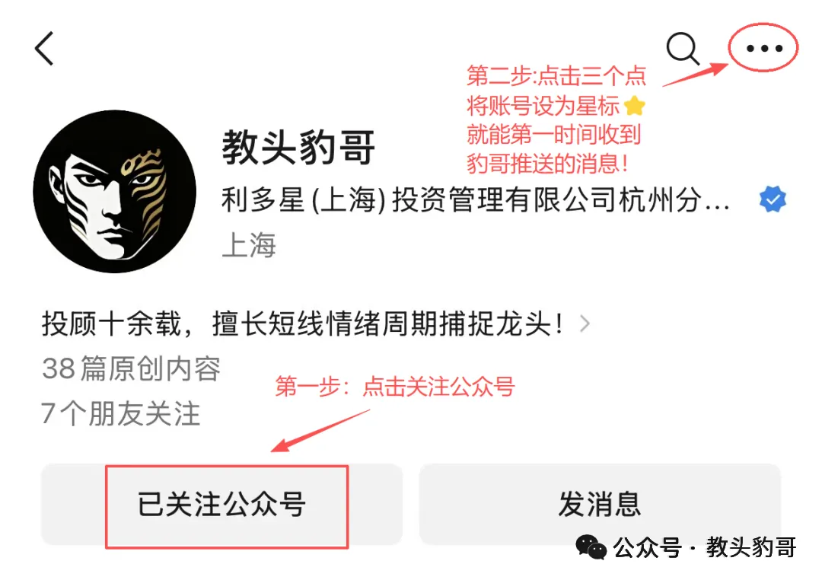Tap the 公众号 · 教头豹哥 watermark text

705,547
